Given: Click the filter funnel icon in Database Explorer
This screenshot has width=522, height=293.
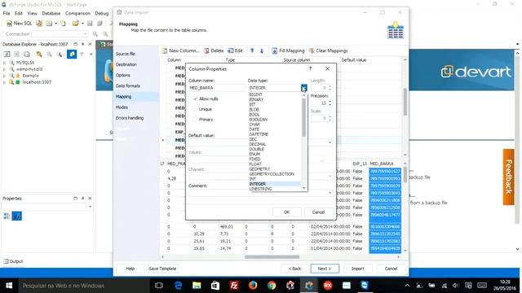Looking at the screenshot, I should 82,55.
